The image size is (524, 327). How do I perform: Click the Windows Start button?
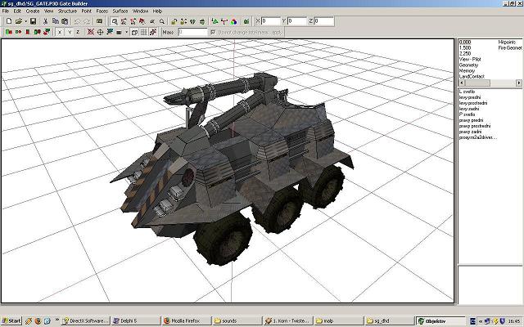pos(11,320)
